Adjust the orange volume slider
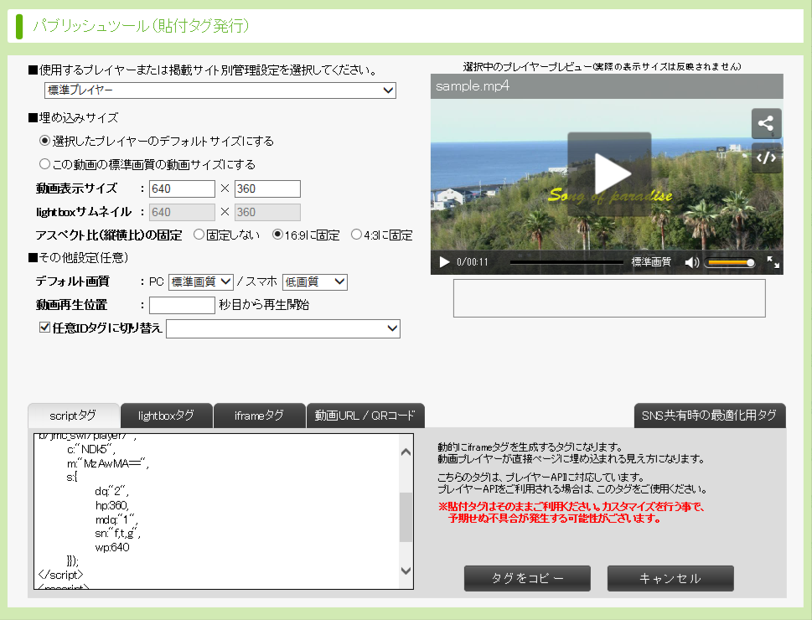 [730, 262]
